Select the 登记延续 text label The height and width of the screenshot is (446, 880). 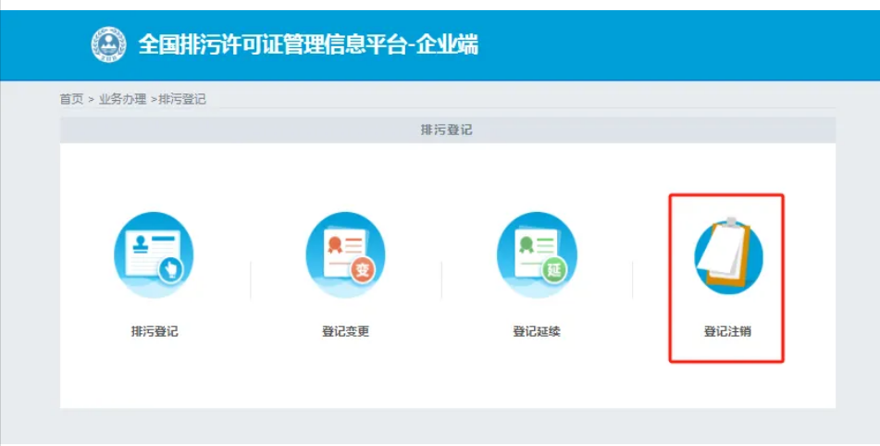tap(537, 331)
